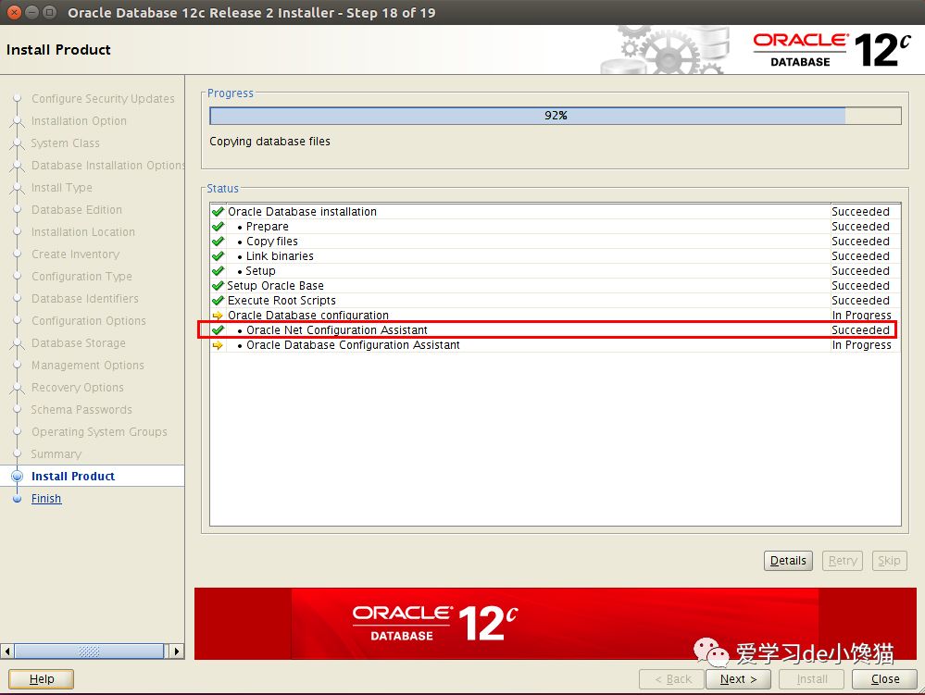Click sidebar scrollbar left arrow
This screenshot has height=695, width=925.
click(x=7, y=652)
